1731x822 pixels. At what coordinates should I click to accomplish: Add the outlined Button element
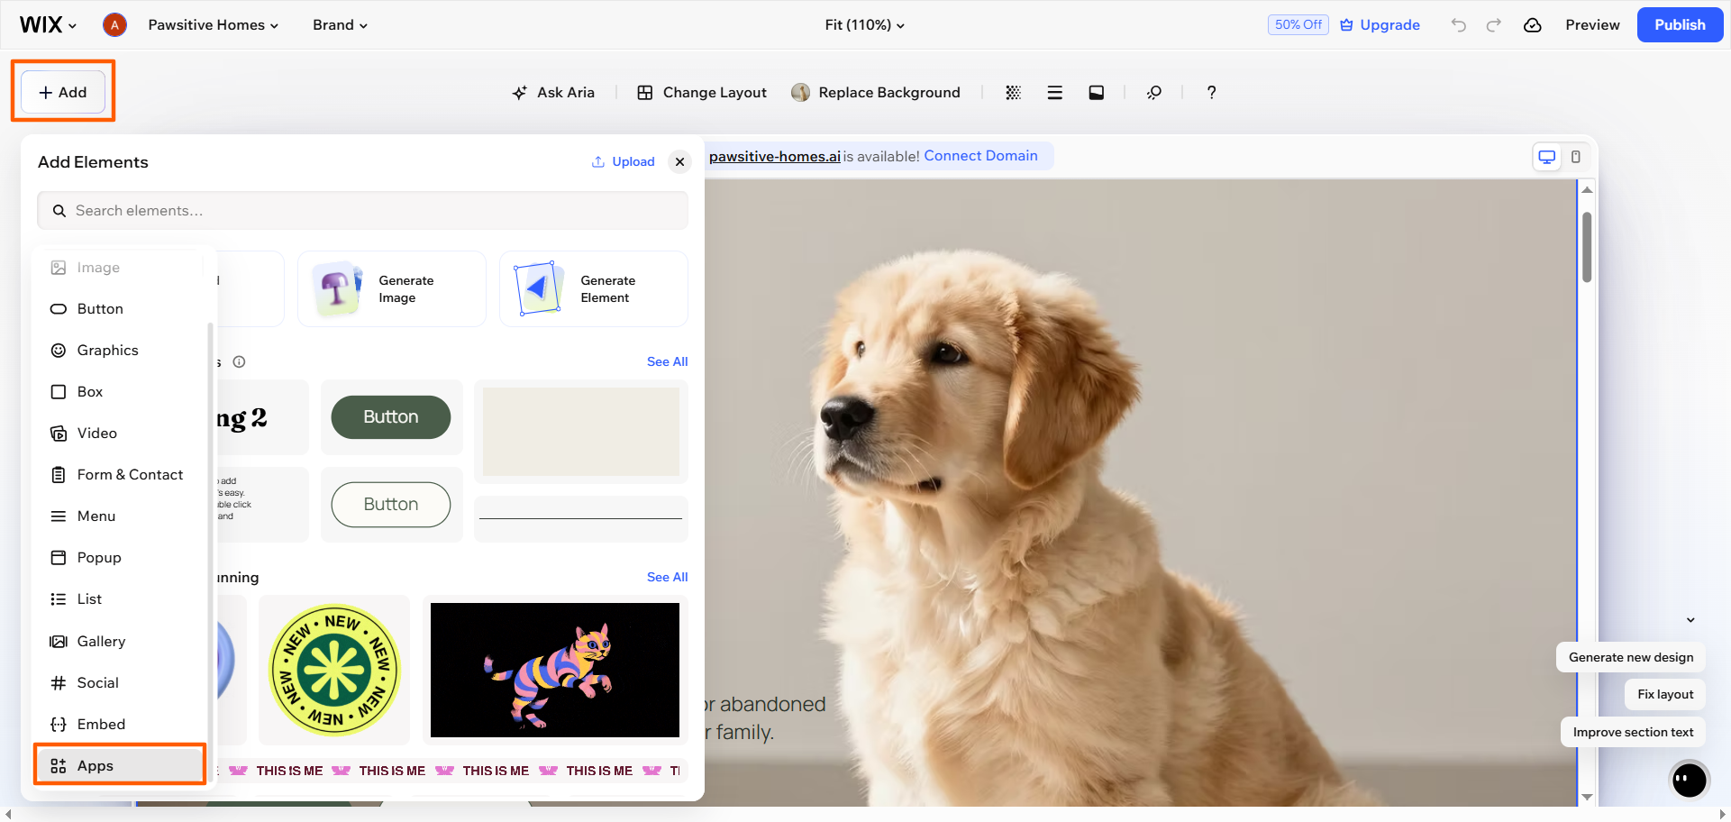391,505
